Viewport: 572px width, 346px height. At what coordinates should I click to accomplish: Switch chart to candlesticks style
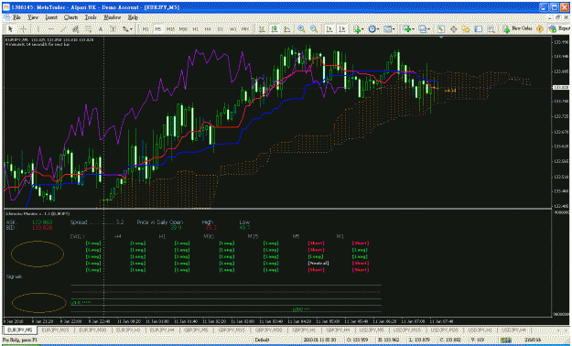pyautogui.click(x=275, y=29)
